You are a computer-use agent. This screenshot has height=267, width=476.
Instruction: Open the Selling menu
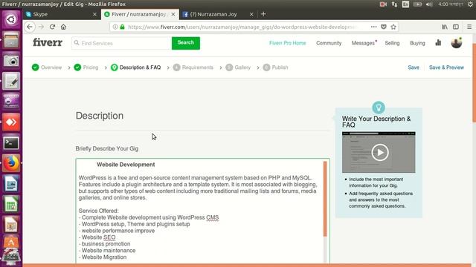(x=392, y=43)
